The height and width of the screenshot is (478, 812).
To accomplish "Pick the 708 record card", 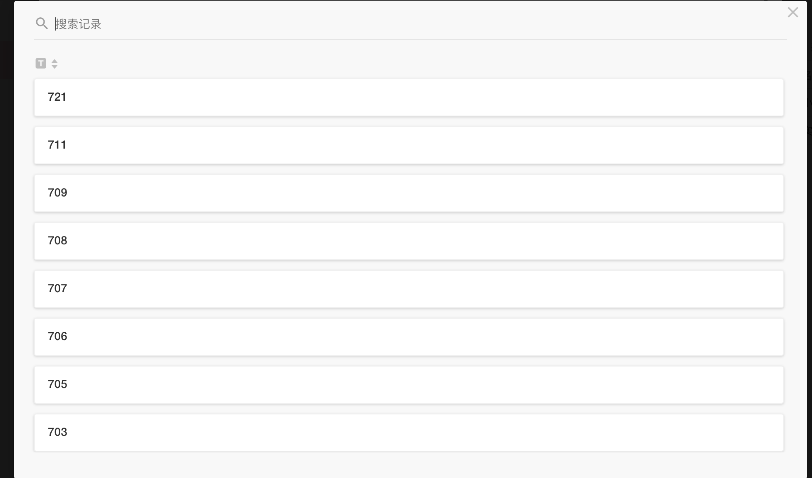I will point(408,241).
